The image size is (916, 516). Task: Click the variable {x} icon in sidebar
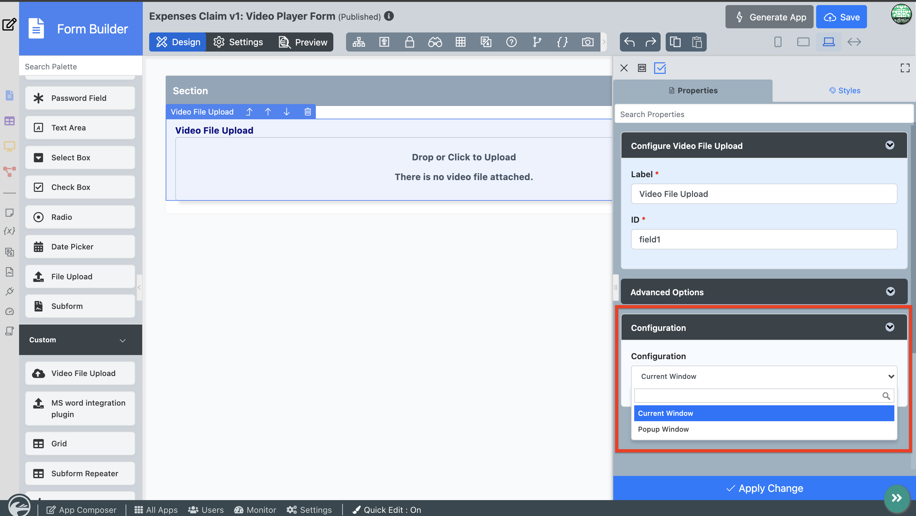(9, 231)
